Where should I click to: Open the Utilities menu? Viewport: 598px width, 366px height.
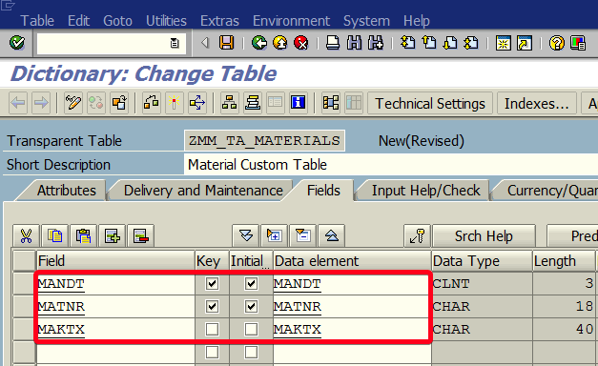[166, 21]
